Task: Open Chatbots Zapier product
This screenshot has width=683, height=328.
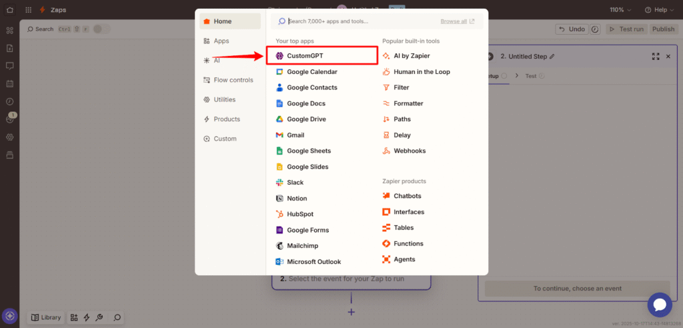Action: click(x=402, y=196)
